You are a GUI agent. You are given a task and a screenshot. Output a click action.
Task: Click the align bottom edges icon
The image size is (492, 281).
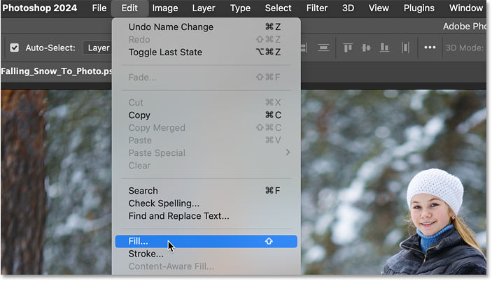point(384,48)
